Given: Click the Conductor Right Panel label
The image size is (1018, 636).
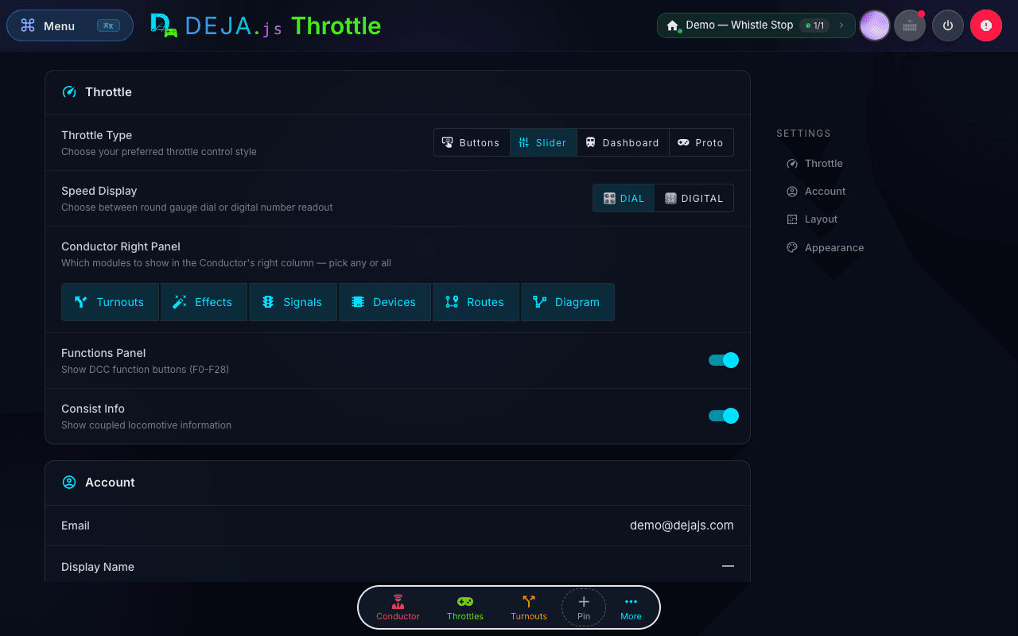Looking at the screenshot, I should (x=121, y=246).
